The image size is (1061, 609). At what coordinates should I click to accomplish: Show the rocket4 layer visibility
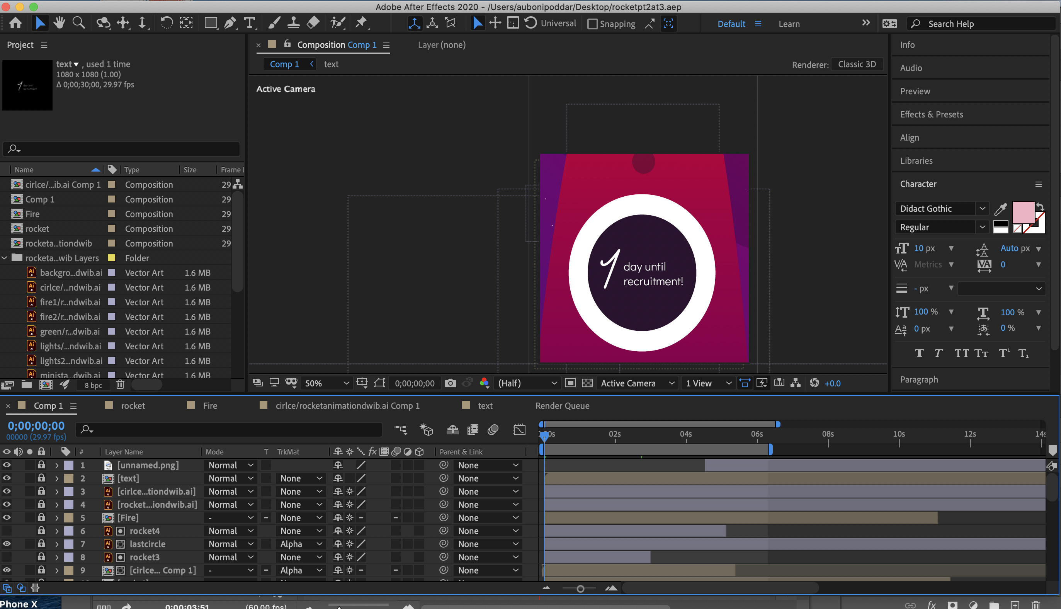(7, 531)
